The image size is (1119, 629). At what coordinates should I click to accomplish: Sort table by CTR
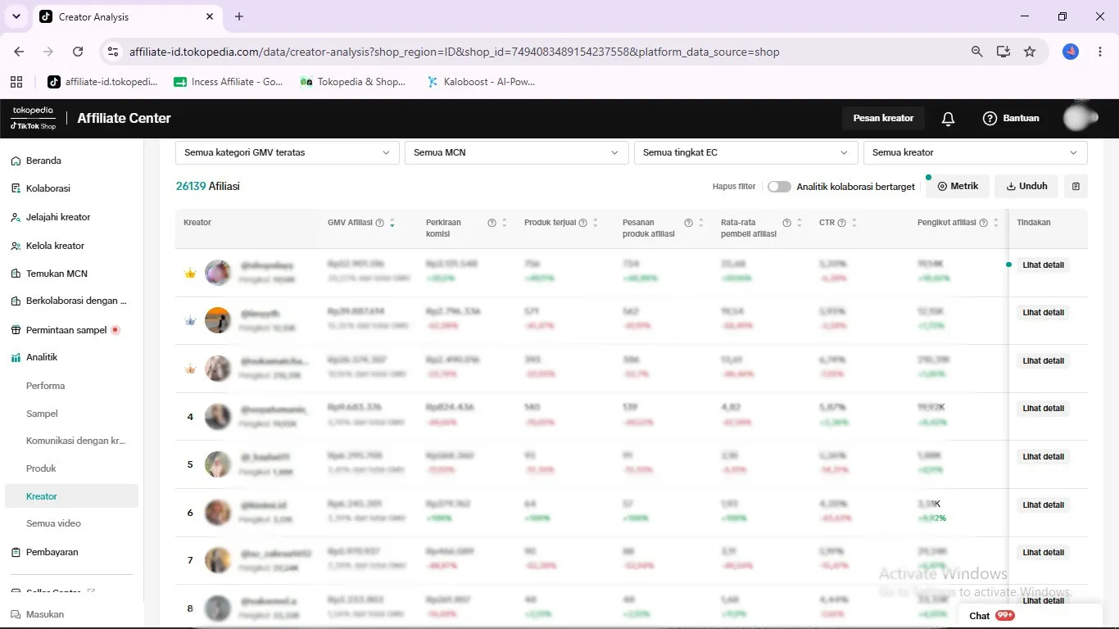click(854, 223)
